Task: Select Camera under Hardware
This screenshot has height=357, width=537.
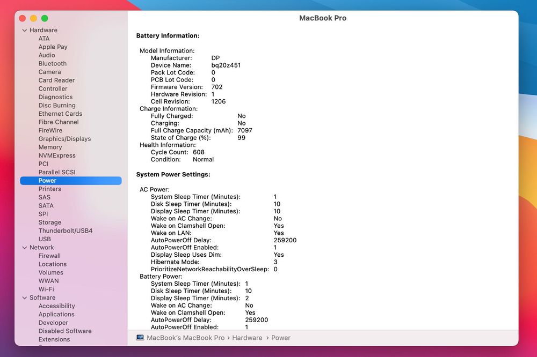Action: pos(49,72)
